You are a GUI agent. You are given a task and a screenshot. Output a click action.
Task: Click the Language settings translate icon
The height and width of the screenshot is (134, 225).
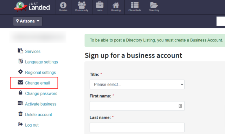20,61
